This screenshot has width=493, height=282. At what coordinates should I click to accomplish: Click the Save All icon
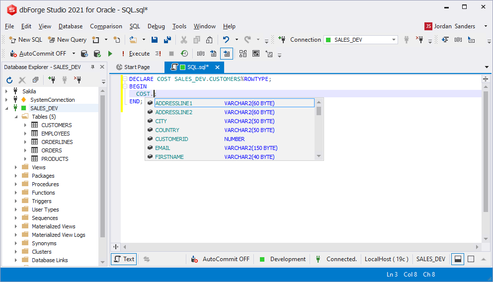(167, 40)
